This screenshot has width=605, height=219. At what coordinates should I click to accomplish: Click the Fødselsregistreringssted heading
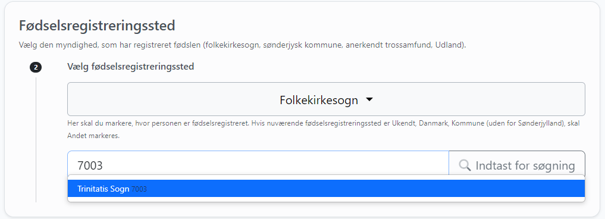[x=97, y=26]
